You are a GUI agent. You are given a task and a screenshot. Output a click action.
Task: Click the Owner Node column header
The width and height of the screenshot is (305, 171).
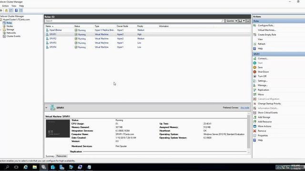click(x=122, y=26)
